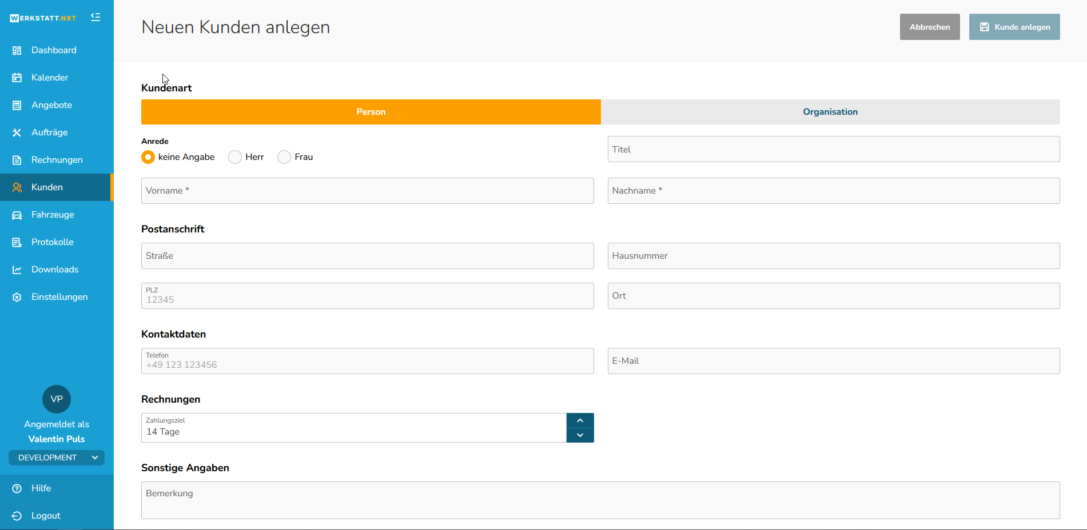Click the Downloads chart icon
The width and height of the screenshot is (1087, 530).
17,270
